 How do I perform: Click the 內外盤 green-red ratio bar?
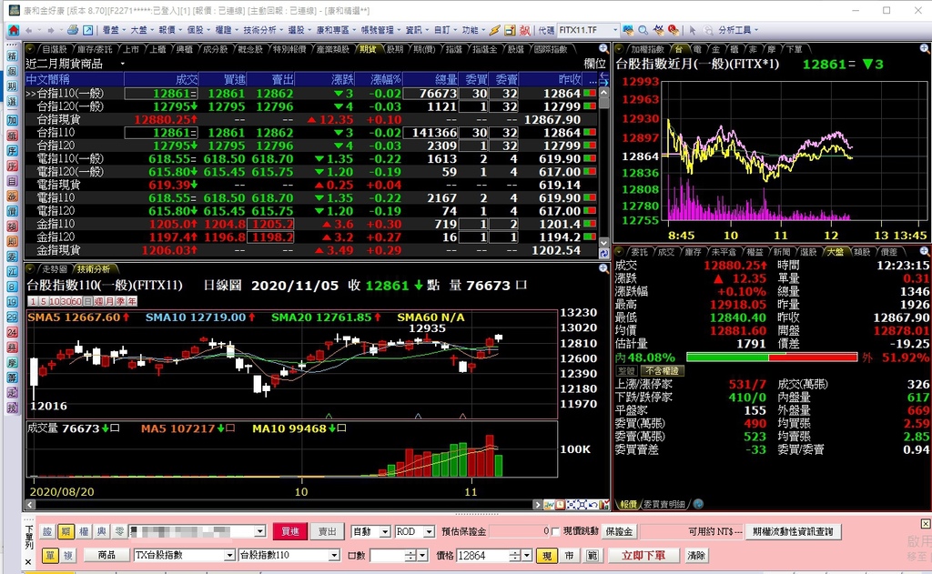click(x=772, y=357)
